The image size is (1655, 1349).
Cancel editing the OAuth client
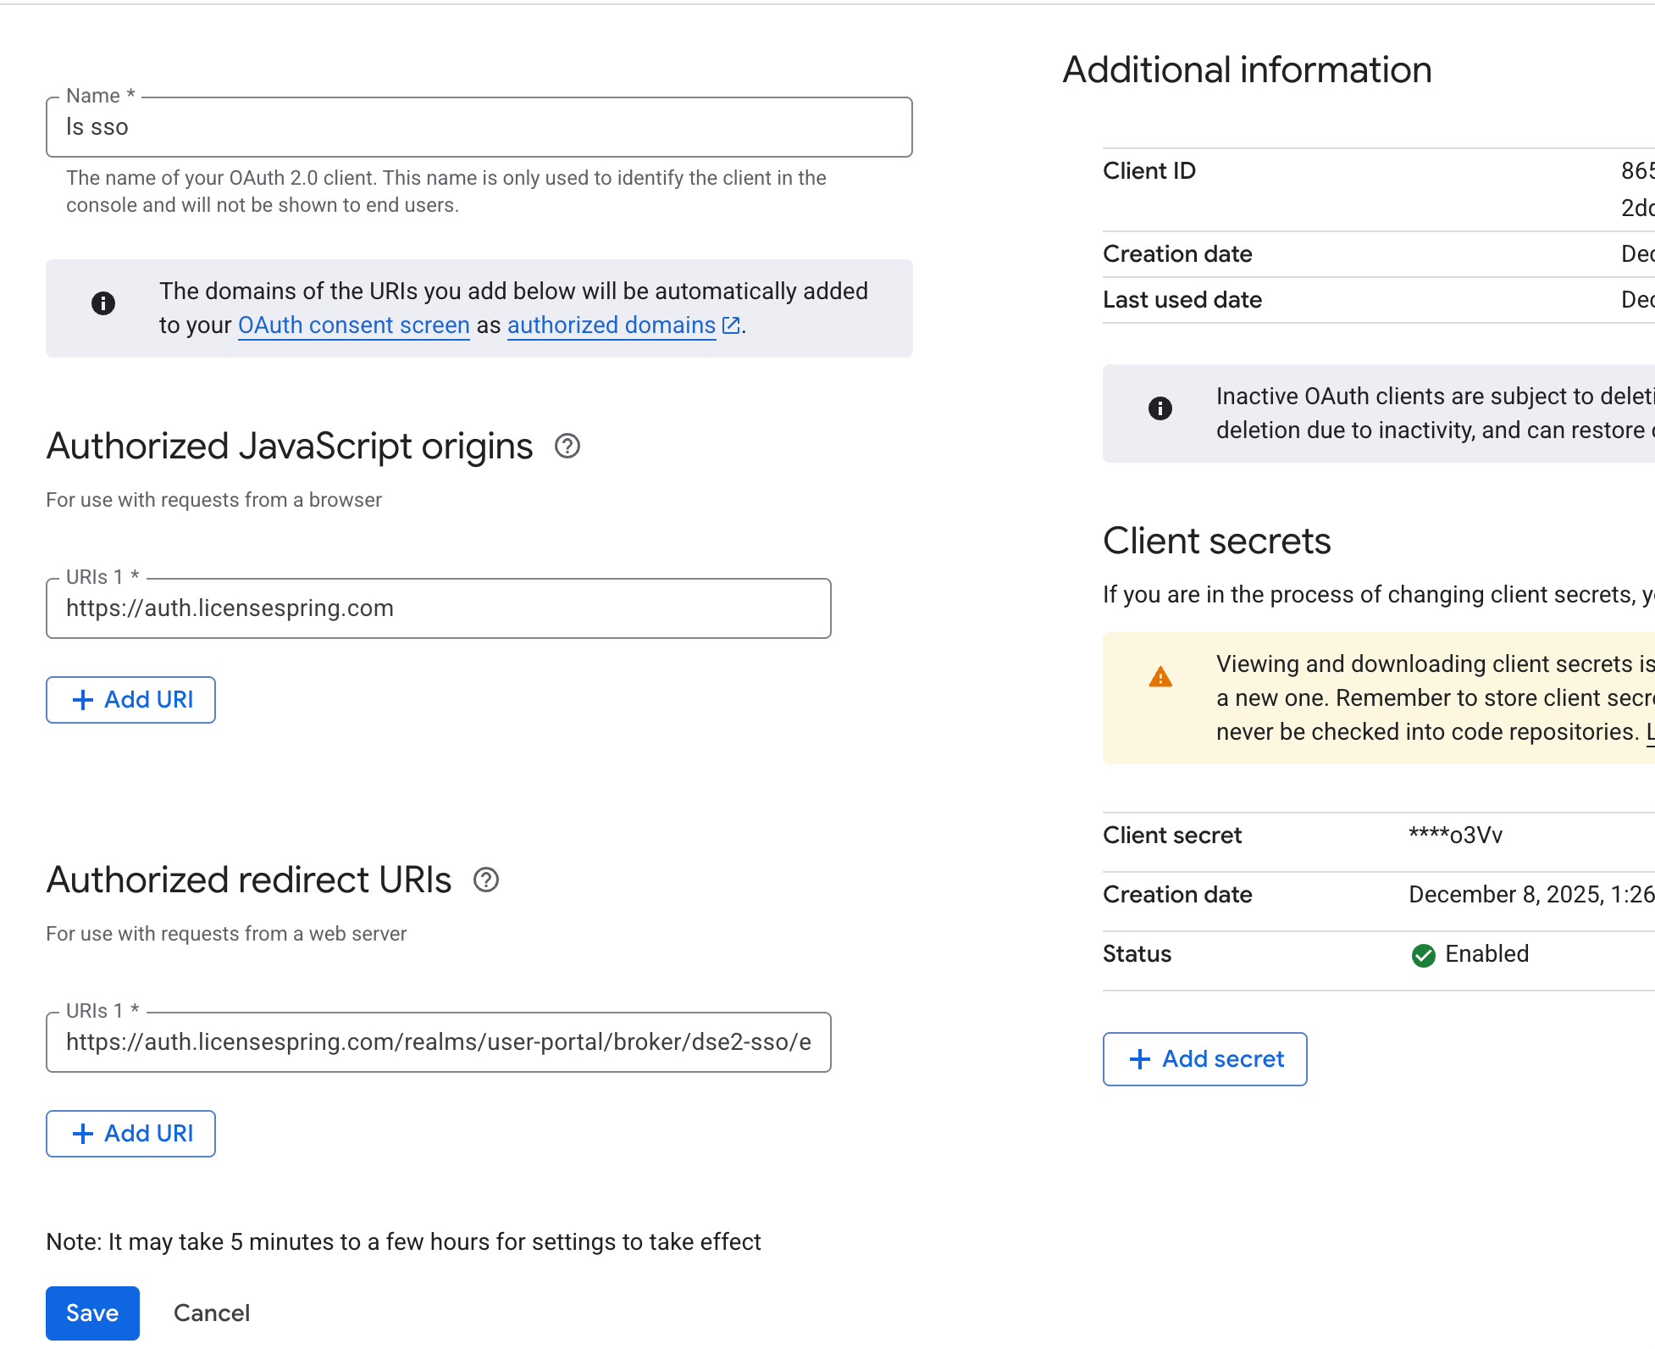pos(212,1313)
